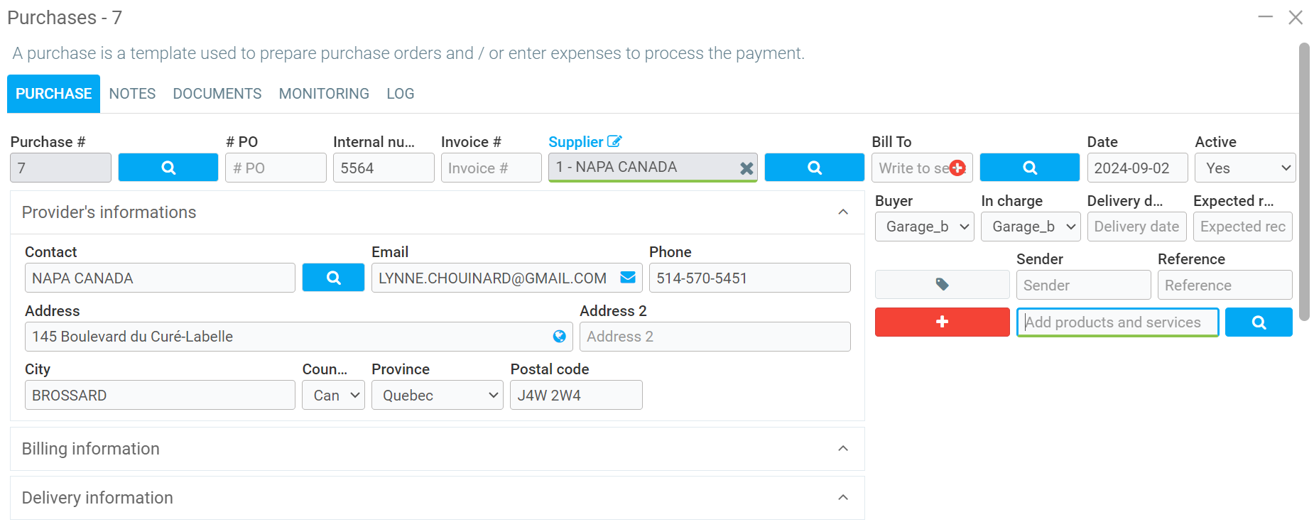
Task: Open the Province dropdown showing Quebec
Action: pyautogui.click(x=437, y=396)
